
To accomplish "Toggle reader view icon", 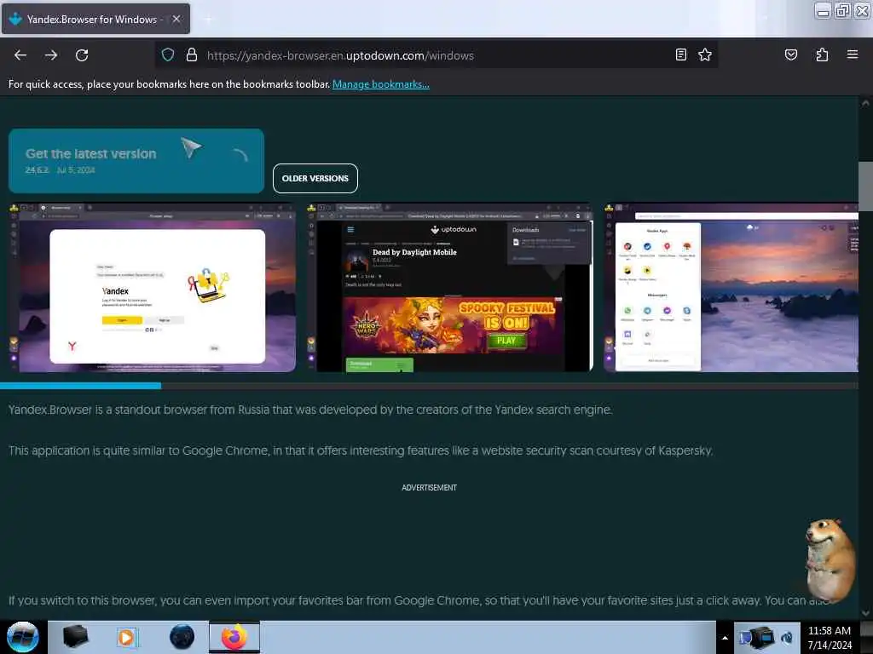I will [x=680, y=54].
